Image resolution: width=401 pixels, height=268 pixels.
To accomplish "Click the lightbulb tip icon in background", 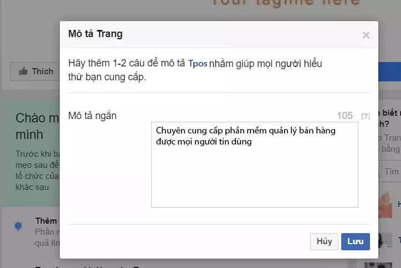I will coord(18,225).
